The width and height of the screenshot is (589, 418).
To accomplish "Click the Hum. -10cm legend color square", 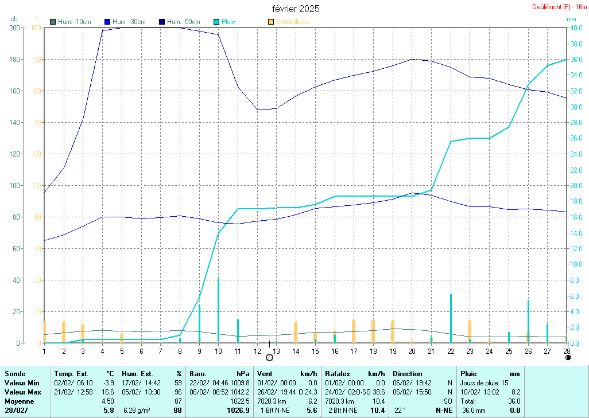I will tap(53, 22).
